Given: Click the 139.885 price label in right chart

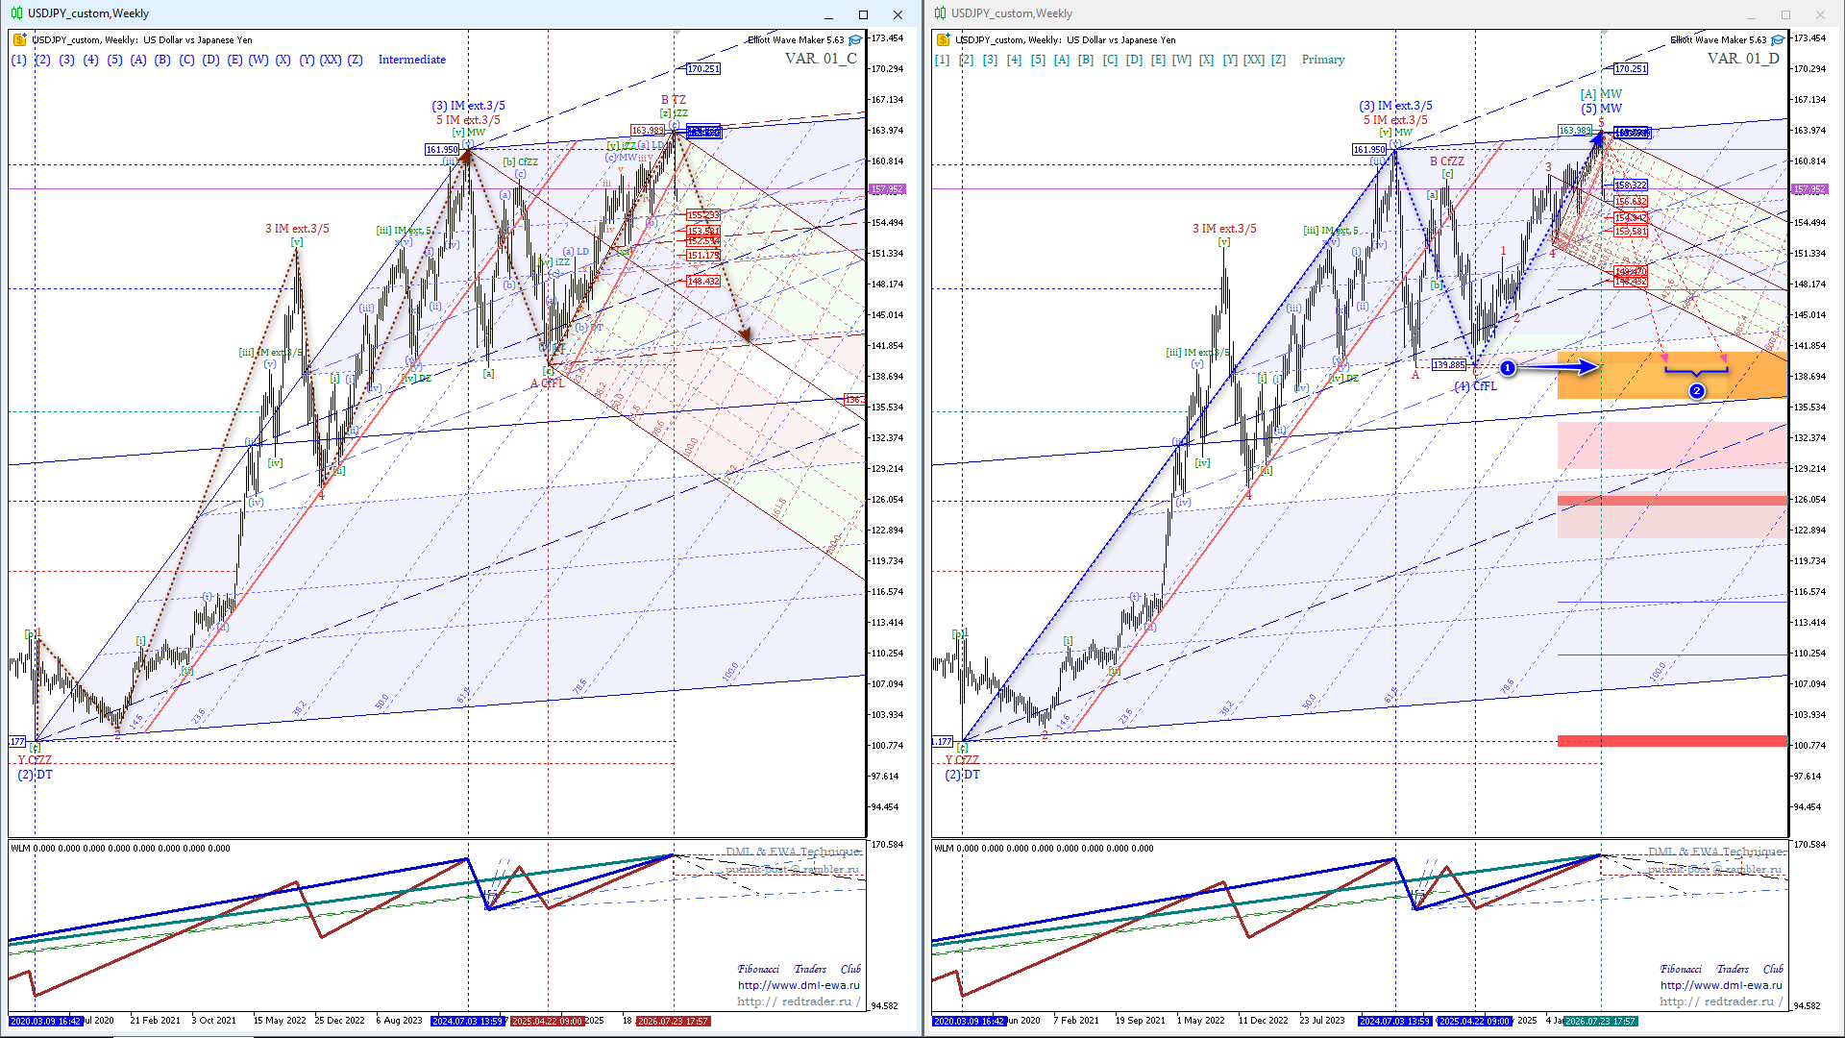Looking at the screenshot, I should 1449,365.
